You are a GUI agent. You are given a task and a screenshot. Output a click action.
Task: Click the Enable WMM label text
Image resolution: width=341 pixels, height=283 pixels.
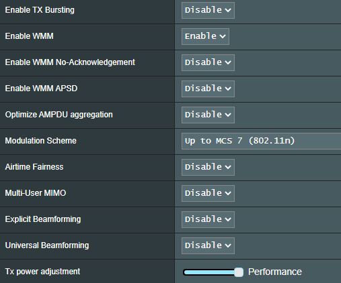[30, 36]
